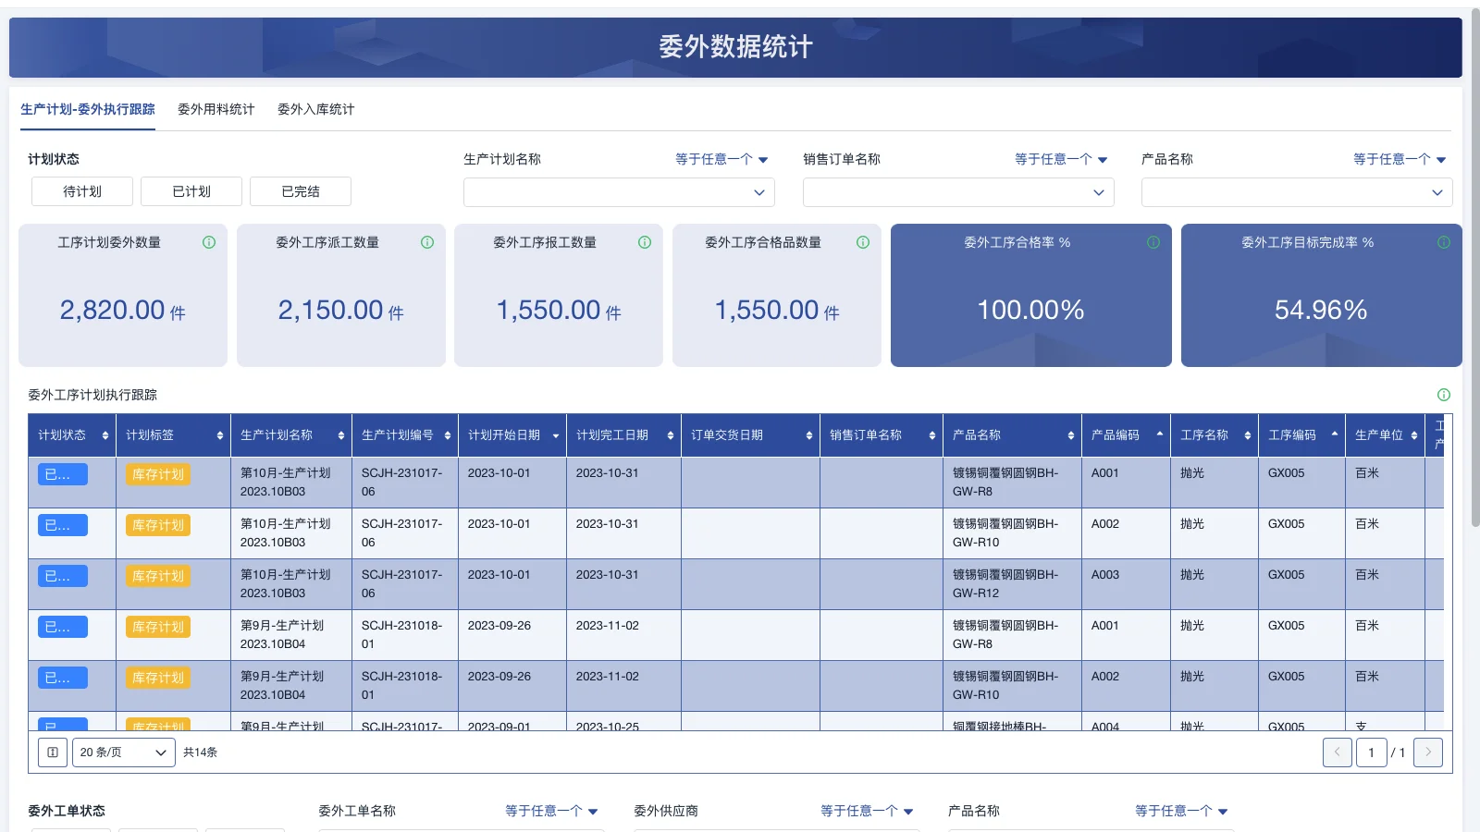Click the 委外工序合格率 info icon
The width and height of the screenshot is (1480, 832).
pyautogui.click(x=1153, y=242)
